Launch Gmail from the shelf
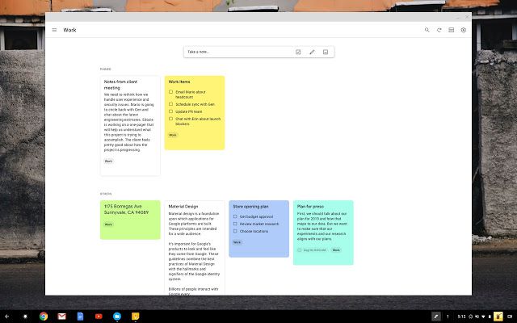 coord(61,315)
